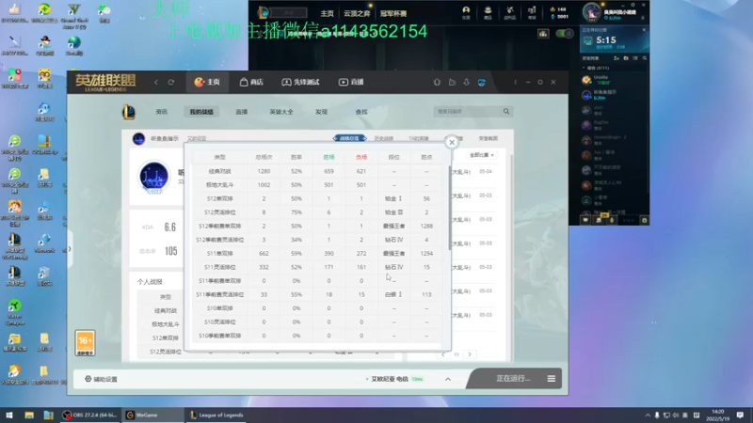Click the 正在运行 button

[513, 379]
